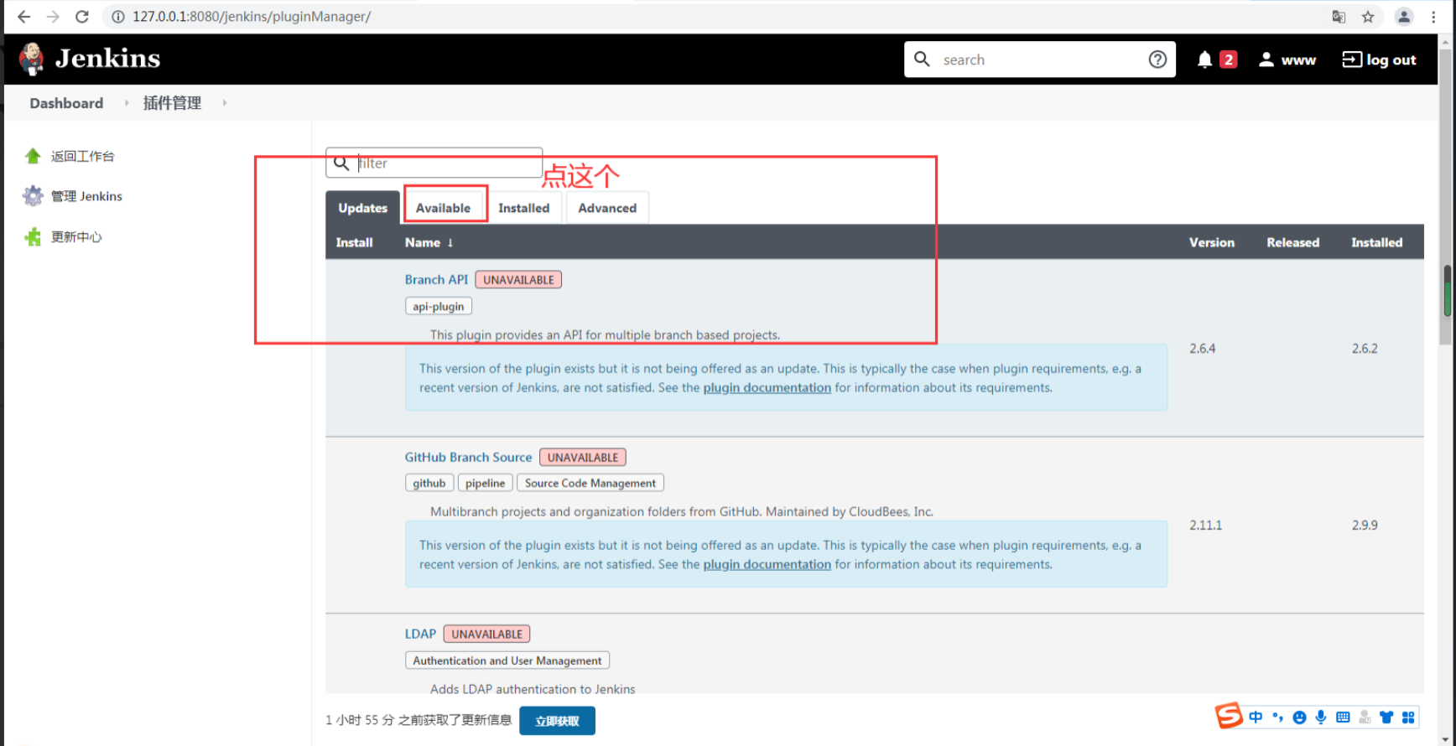Screen dimensions: 1456x746
Task: Go back to the previous browser page
Action: [x=23, y=17]
